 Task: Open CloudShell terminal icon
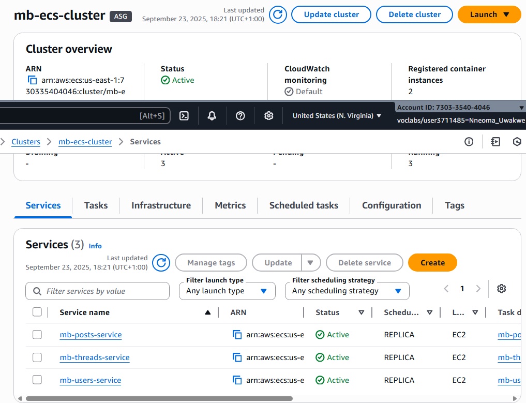tap(184, 116)
